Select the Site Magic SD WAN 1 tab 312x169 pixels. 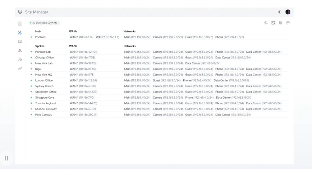[44, 23]
